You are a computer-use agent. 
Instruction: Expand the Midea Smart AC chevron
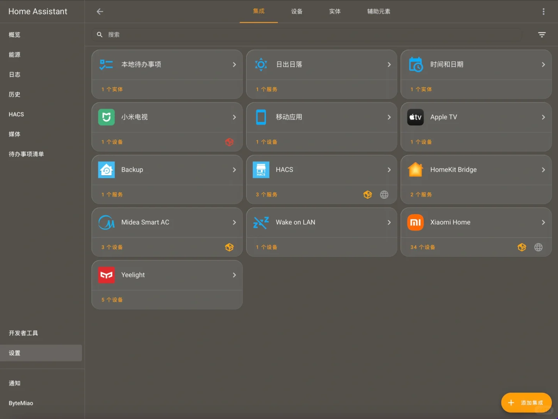(x=234, y=222)
